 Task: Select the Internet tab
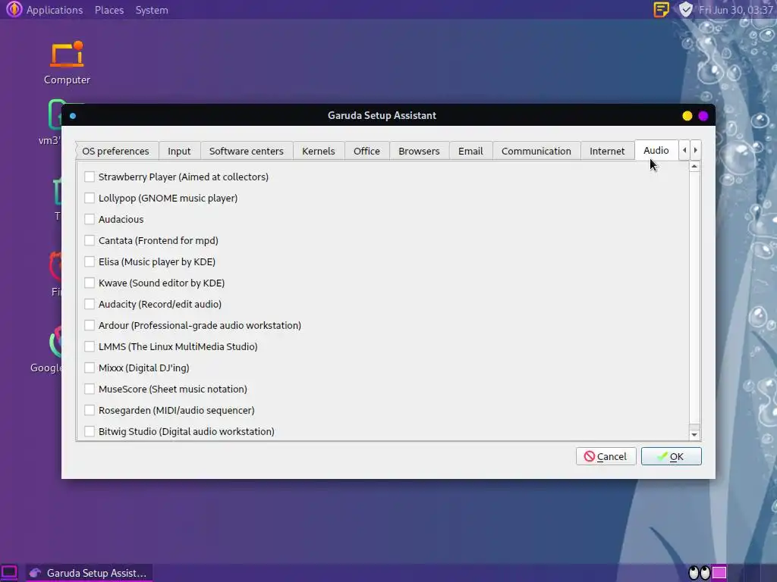coord(607,151)
